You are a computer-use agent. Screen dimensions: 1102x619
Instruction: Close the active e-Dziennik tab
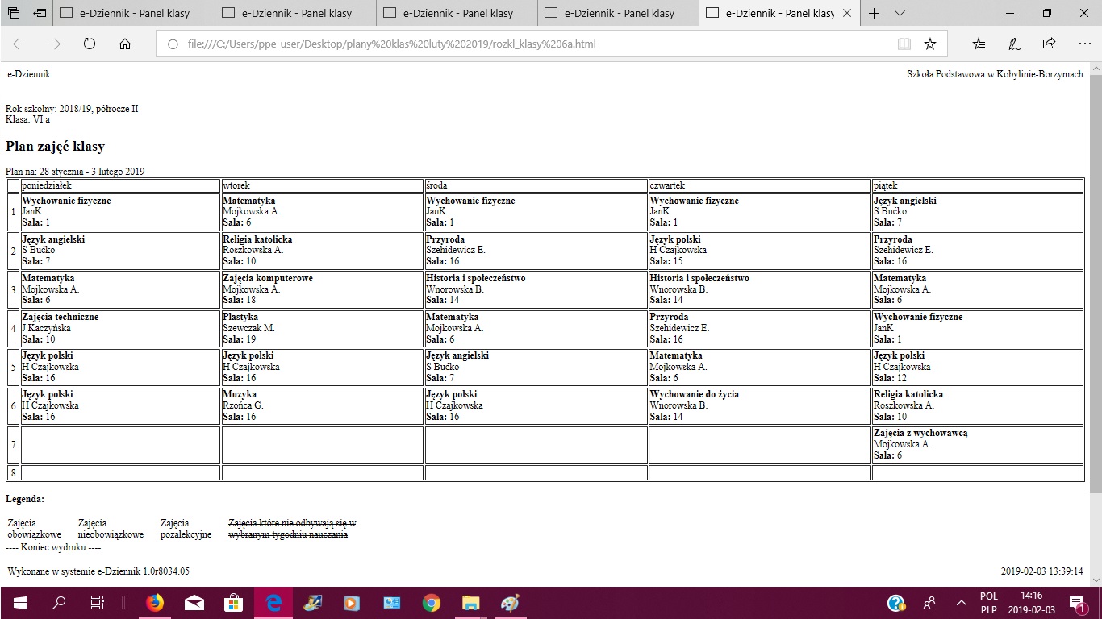pyautogui.click(x=846, y=14)
